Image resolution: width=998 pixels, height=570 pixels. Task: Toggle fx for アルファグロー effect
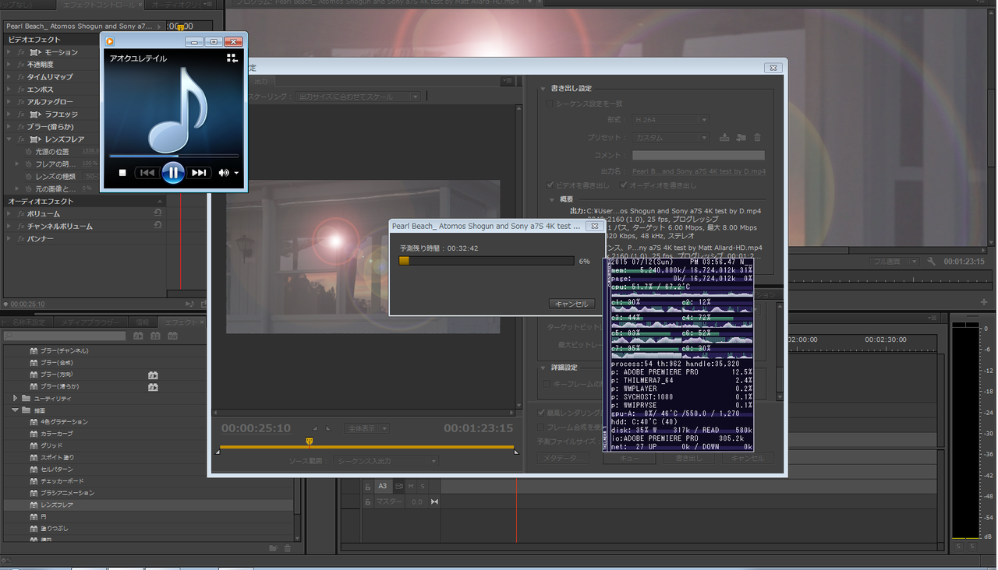click(21, 102)
